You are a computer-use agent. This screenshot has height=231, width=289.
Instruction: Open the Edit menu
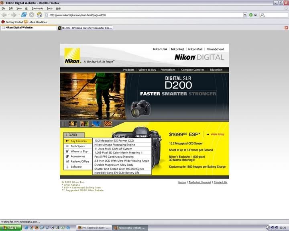coord(11,8)
